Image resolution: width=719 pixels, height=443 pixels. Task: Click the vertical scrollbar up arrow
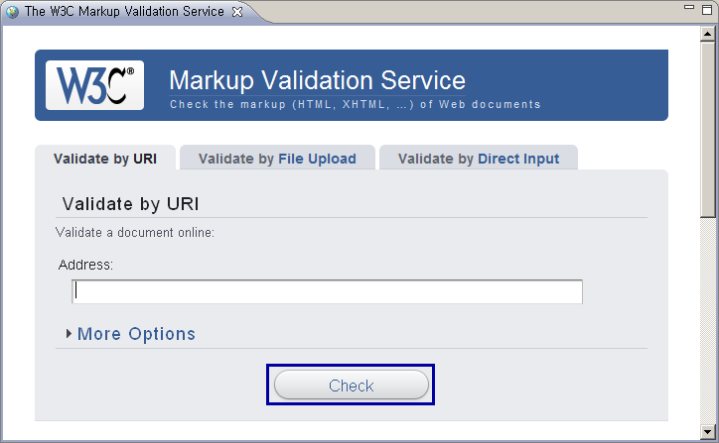coord(708,34)
